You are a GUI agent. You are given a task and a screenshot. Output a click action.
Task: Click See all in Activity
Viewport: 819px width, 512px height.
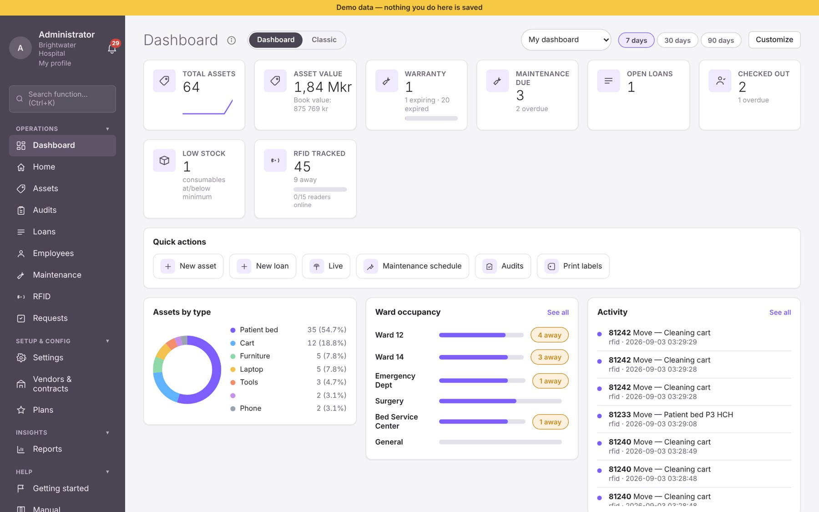point(780,313)
